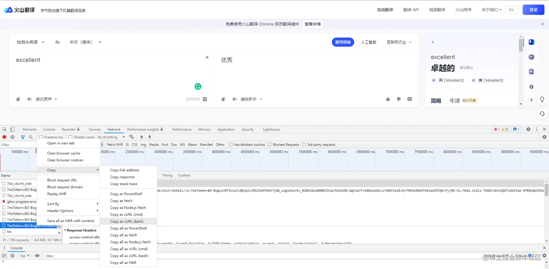The height and width of the screenshot is (269, 549).
Task: Click 查看详情 in the banner
Action: 313,24
